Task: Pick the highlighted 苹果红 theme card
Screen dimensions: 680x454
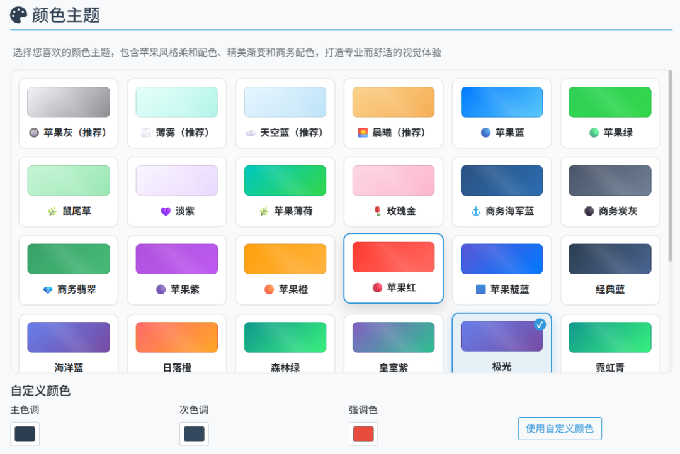Action: (x=394, y=268)
